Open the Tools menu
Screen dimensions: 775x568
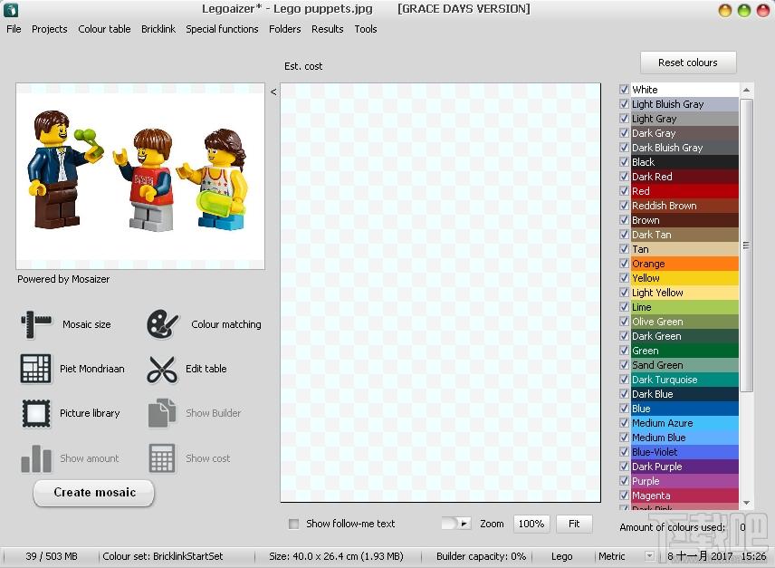[366, 29]
